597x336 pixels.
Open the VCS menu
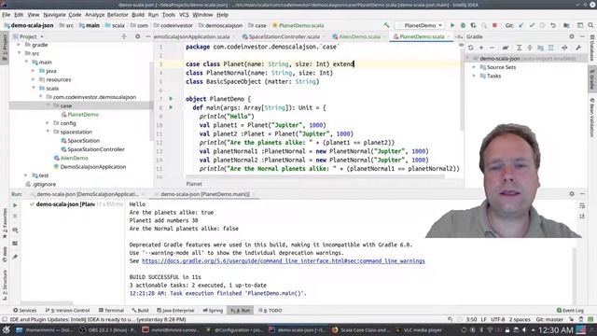coord(184,15)
